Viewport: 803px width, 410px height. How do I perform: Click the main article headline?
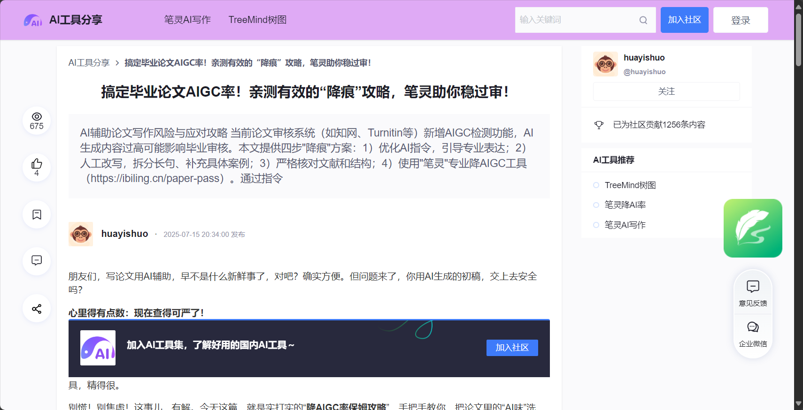point(305,92)
